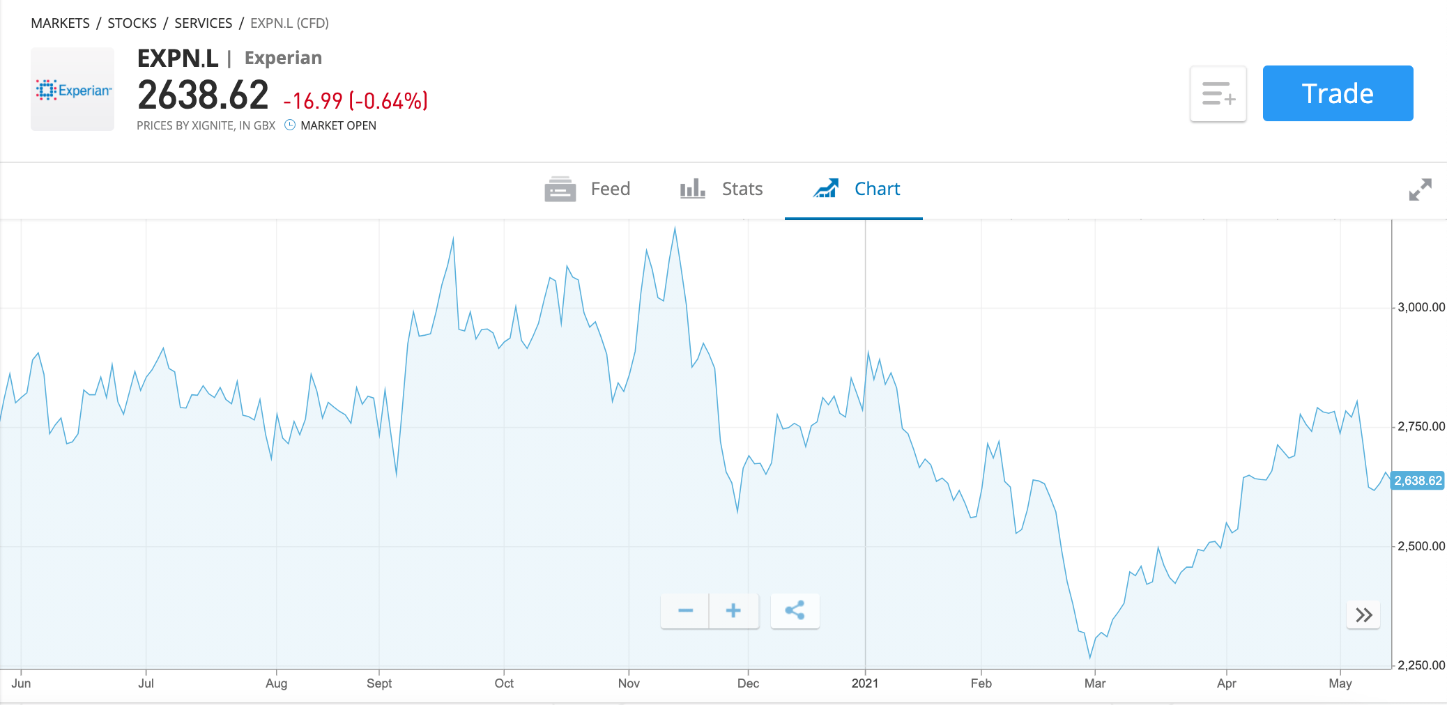Expand chart to fullscreen

tap(1420, 189)
